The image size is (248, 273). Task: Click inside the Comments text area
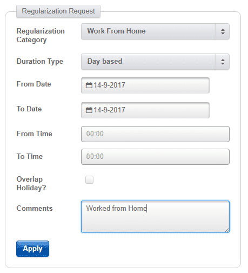tap(155, 217)
